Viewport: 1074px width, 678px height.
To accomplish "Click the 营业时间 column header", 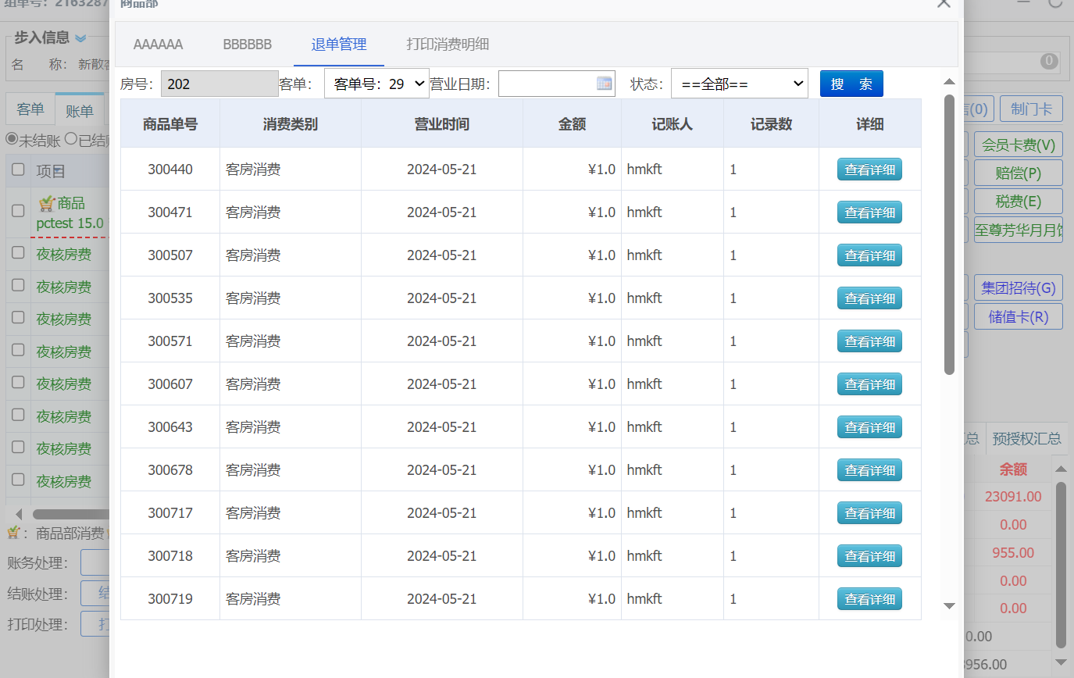I will point(442,123).
